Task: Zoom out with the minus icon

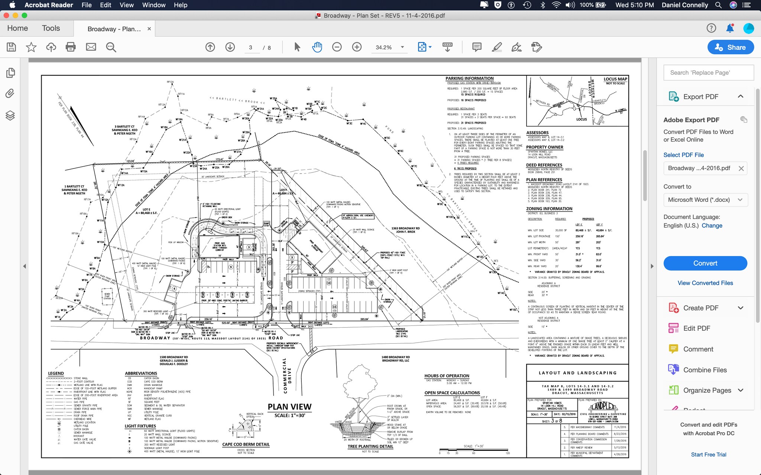Action: [x=337, y=47]
